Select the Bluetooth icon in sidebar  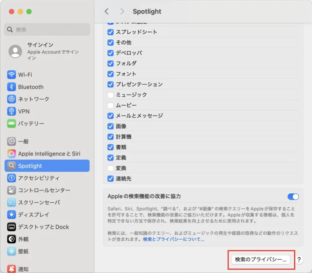(11, 87)
